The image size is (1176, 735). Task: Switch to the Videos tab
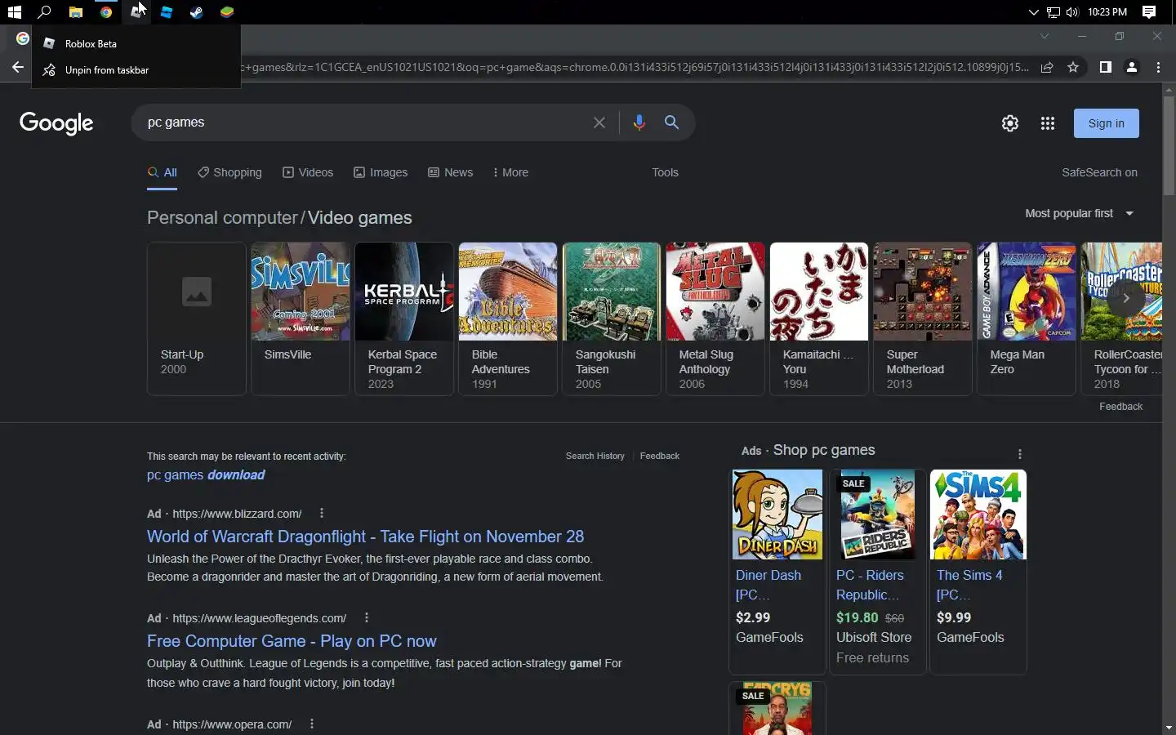(308, 173)
